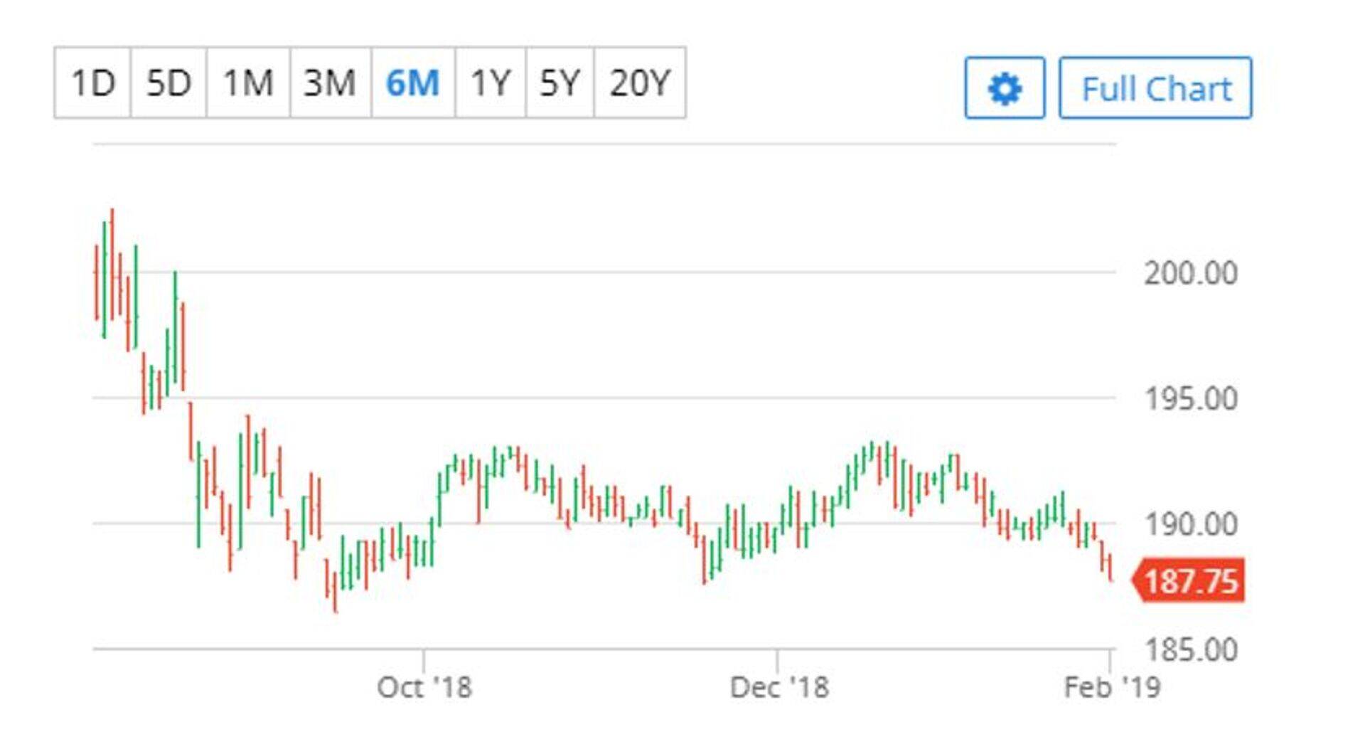Screen dimensions: 1365x744
Task: Click the Feb '19 axis label
Action: (x=1111, y=687)
